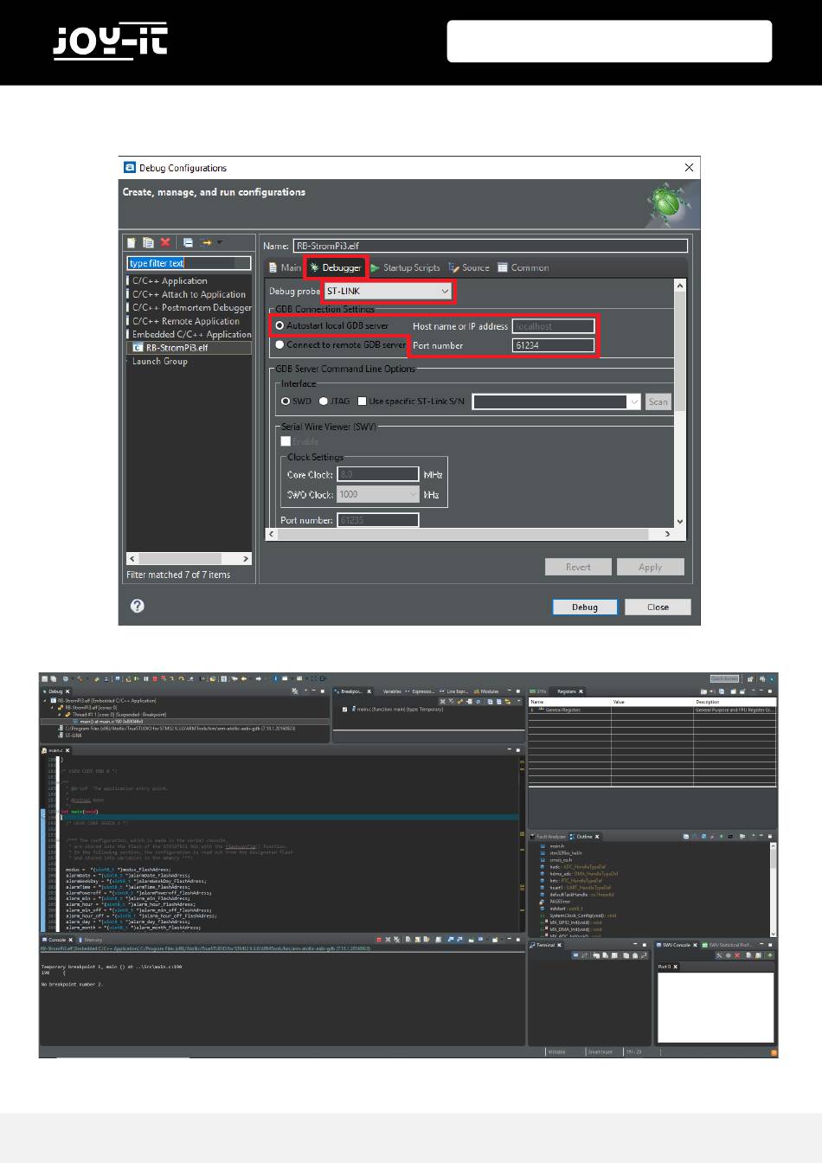This screenshot has height=1163, width=822.
Task: Open the Main tab
Action: 285,268
